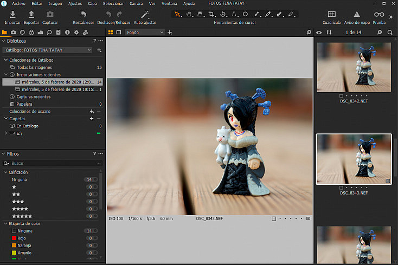This screenshot has height=265, width=398.
Task: Click the Restablecer reset icon
Action: pyautogui.click(x=84, y=14)
